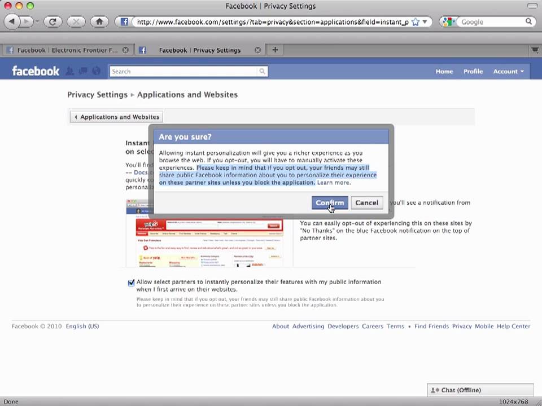Screen dimensions: 542x406
Task: Click the magnifier in the Google search box
Action: coord(528,21)
